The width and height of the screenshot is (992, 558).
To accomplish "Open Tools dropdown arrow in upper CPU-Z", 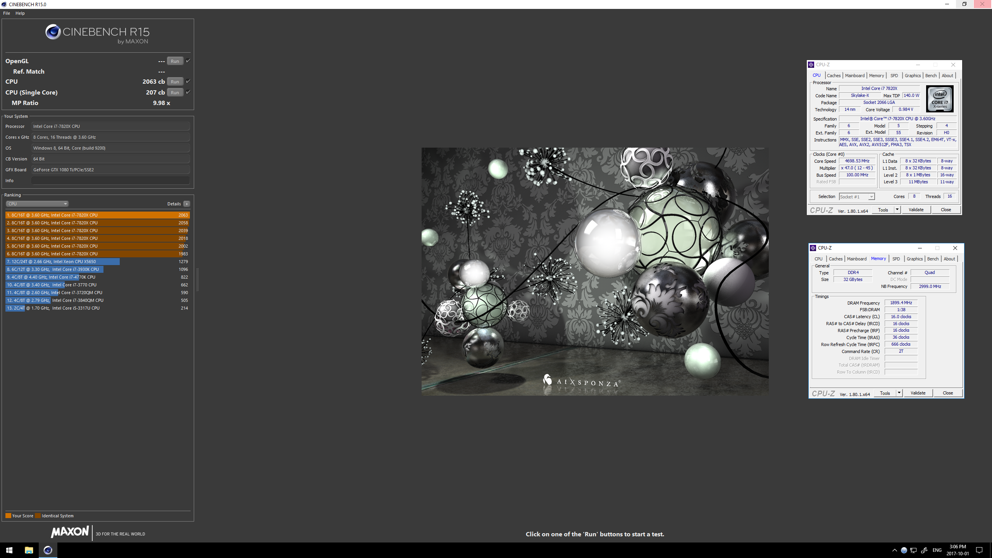I will 897,210.
